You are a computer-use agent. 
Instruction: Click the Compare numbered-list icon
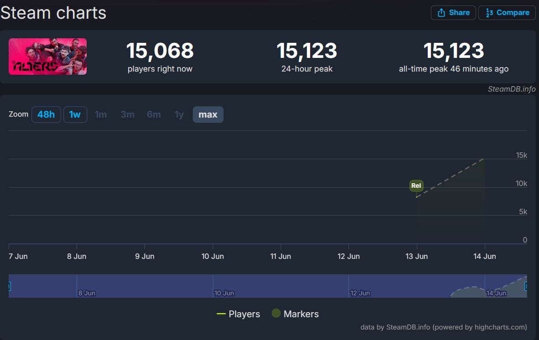(x=489, y=13)
